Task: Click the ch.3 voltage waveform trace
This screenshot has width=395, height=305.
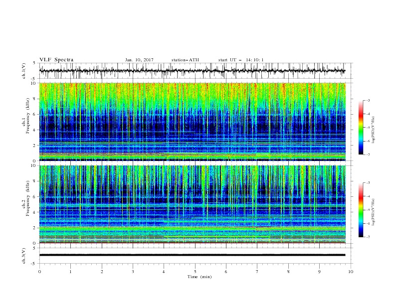Action: click(192, 255)
